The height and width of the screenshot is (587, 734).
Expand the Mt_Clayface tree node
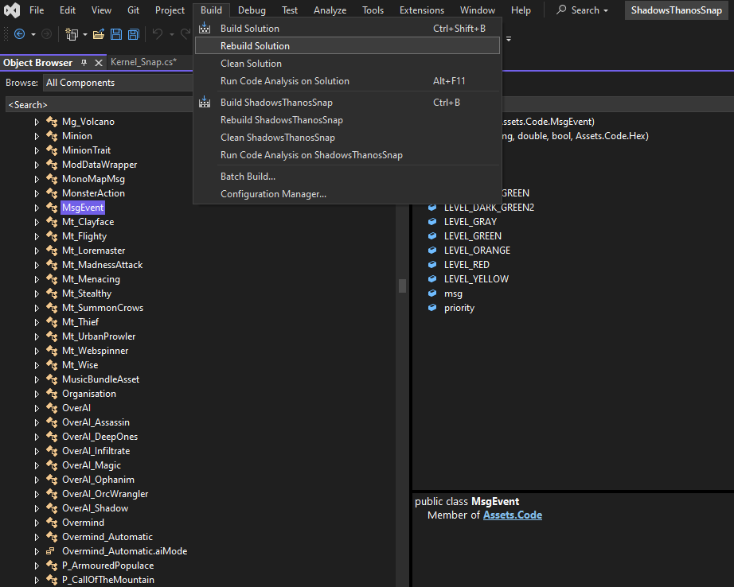[x=37, y=222]
